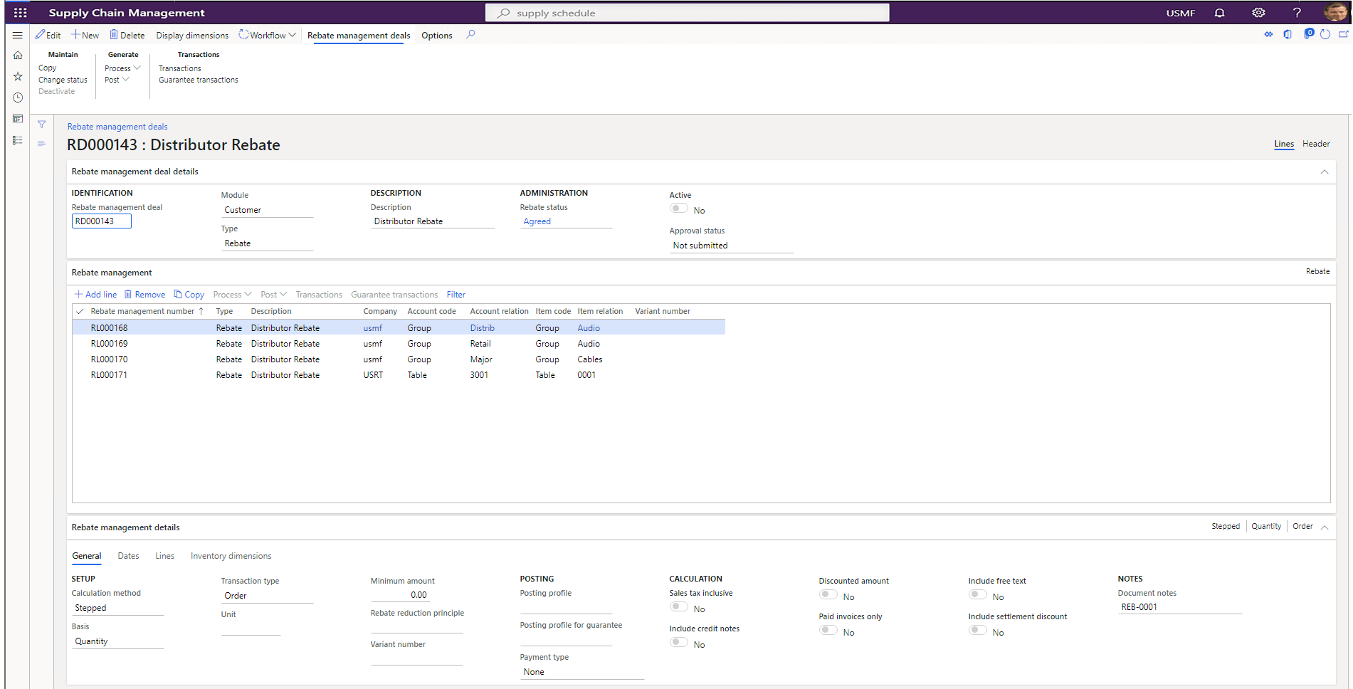Switch to the Dates tab
Screen dimensions: 1353x689
[128, 556]
